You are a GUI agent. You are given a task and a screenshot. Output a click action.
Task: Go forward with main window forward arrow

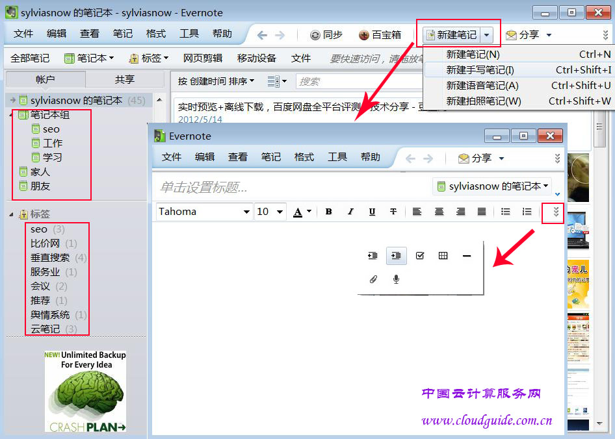point(280,35)
